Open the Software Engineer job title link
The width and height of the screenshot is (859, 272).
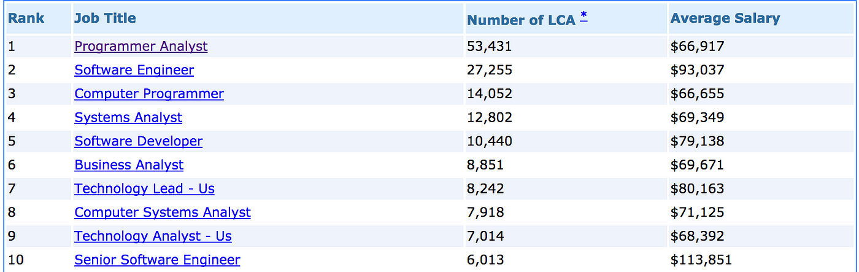tap(134, 70)
